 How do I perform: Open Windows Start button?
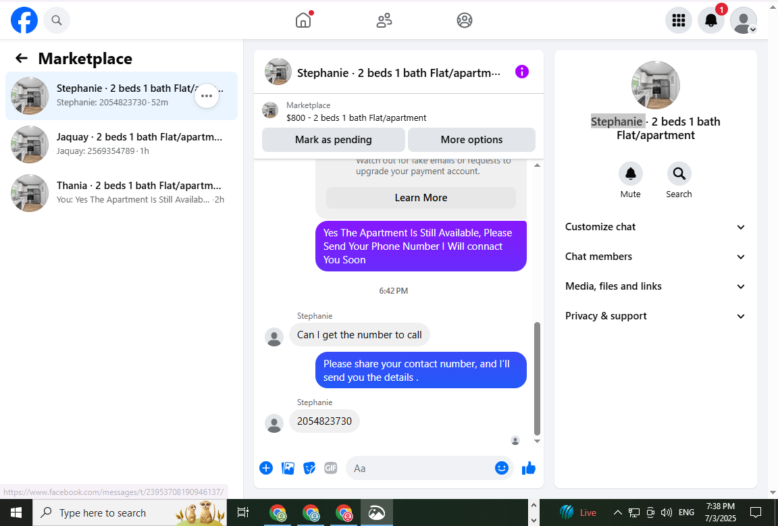[16, 512]
